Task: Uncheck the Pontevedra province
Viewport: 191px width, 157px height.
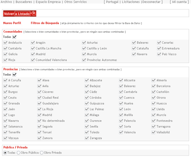Action: (154, 121)
